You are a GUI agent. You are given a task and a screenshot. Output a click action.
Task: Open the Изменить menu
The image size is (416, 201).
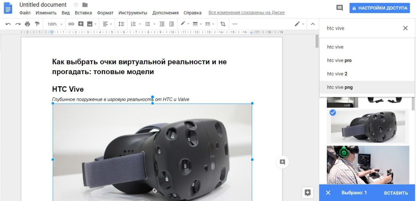click(46, 13)
